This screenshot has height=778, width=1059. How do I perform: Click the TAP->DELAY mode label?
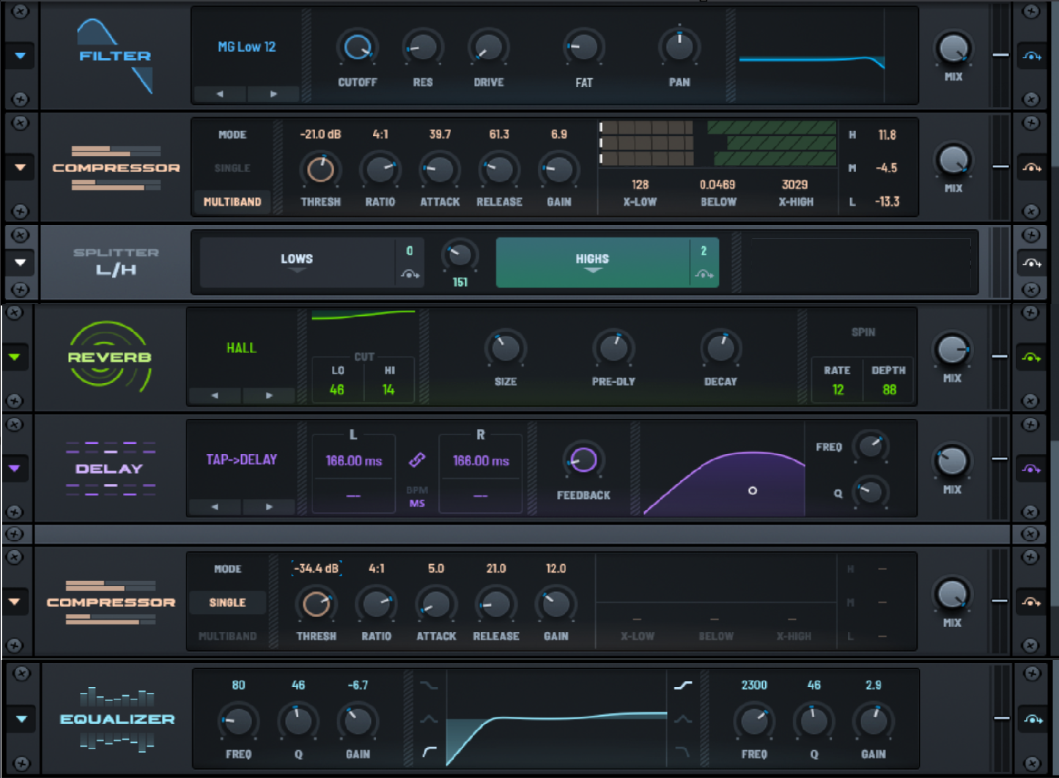click(x=241, y=460)
